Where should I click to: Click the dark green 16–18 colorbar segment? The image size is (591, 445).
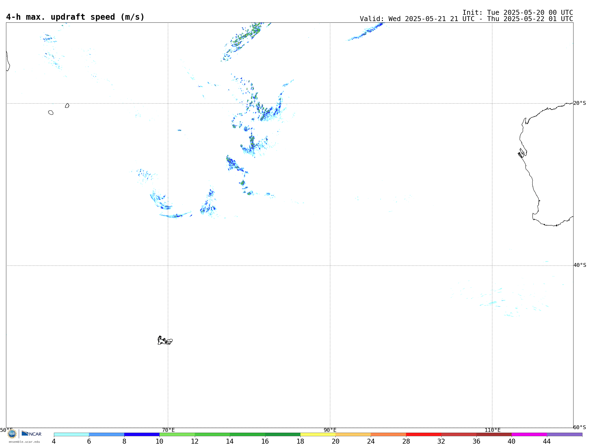point(283,435)
